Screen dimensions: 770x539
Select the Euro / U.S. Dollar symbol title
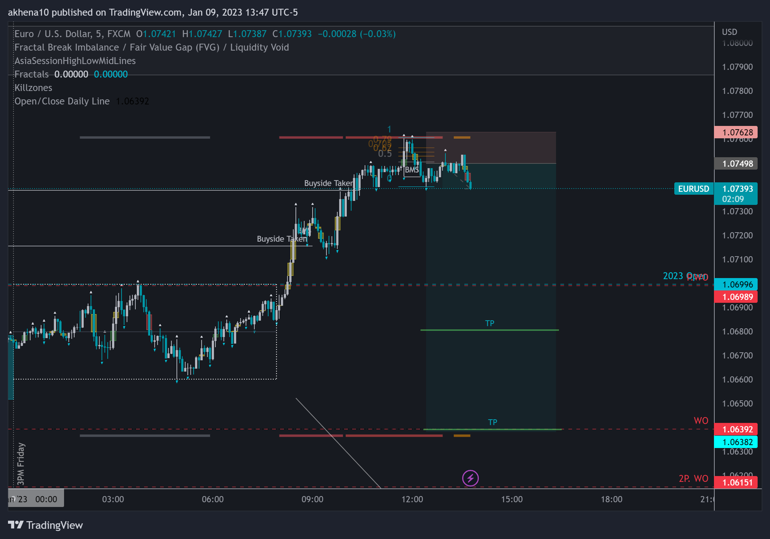pyautogui.click(x=72, y=34)
